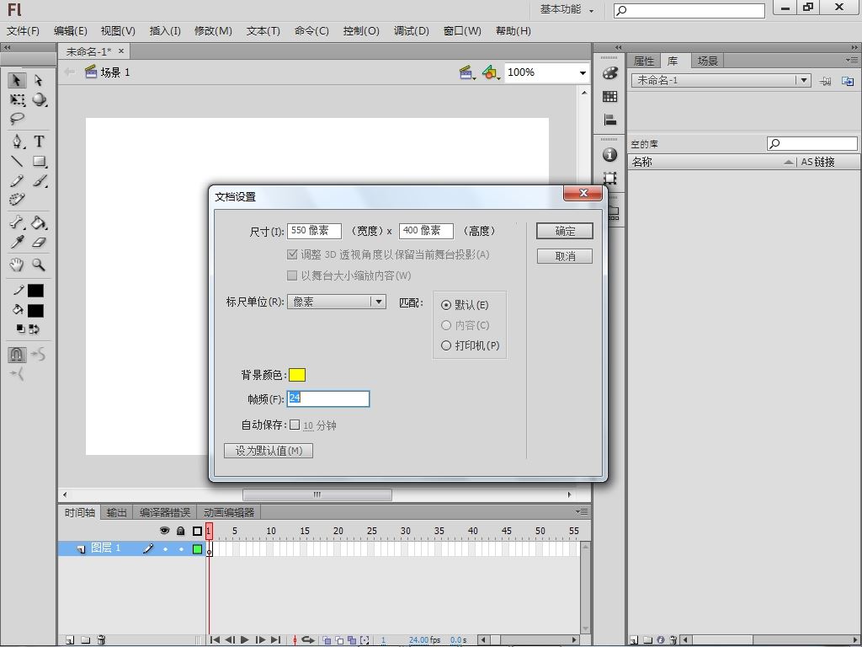Select the Line tool

17,161
